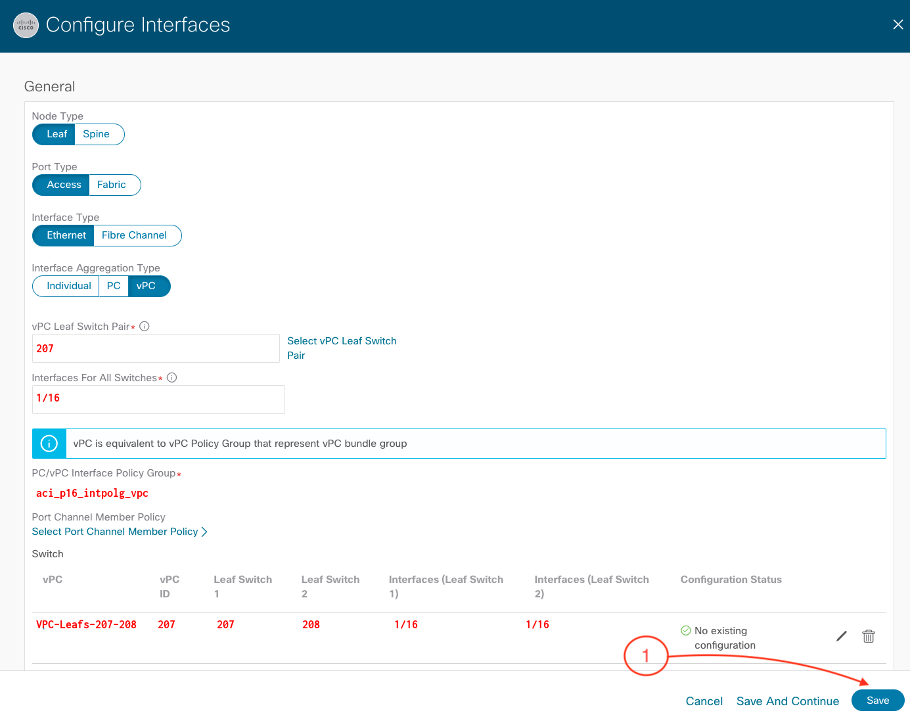The width and height of the screenshot is (910, 717).
Task: Choose Individual aggregation type
Action: coord(68,286)
